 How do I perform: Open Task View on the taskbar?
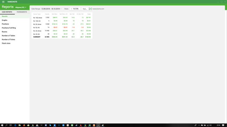(x=11, y=125)
